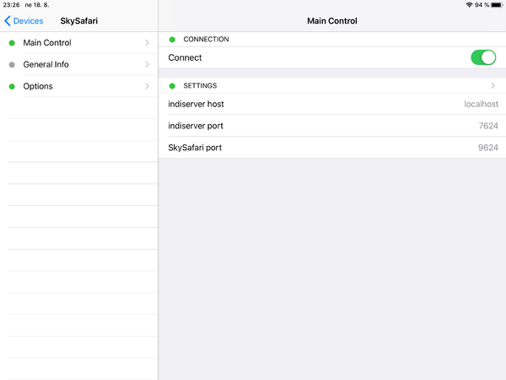Viewport: 506px width, 380px height.
Task: Tap the 94 % battery percentage
Action: click(x=482, y=5)
